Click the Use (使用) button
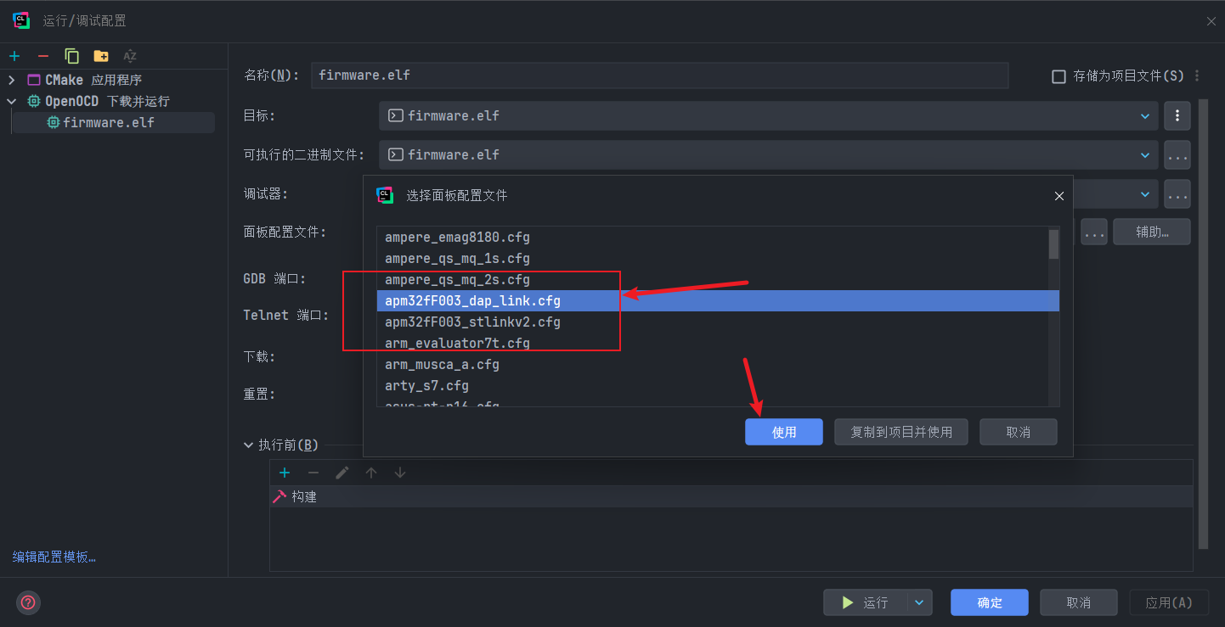This screenshot has height=627, width=1225. pos(783,432)
